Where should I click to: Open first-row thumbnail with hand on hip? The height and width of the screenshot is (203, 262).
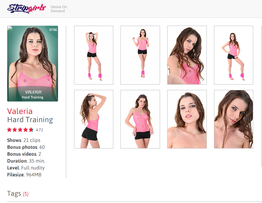(x=233, y=55)
